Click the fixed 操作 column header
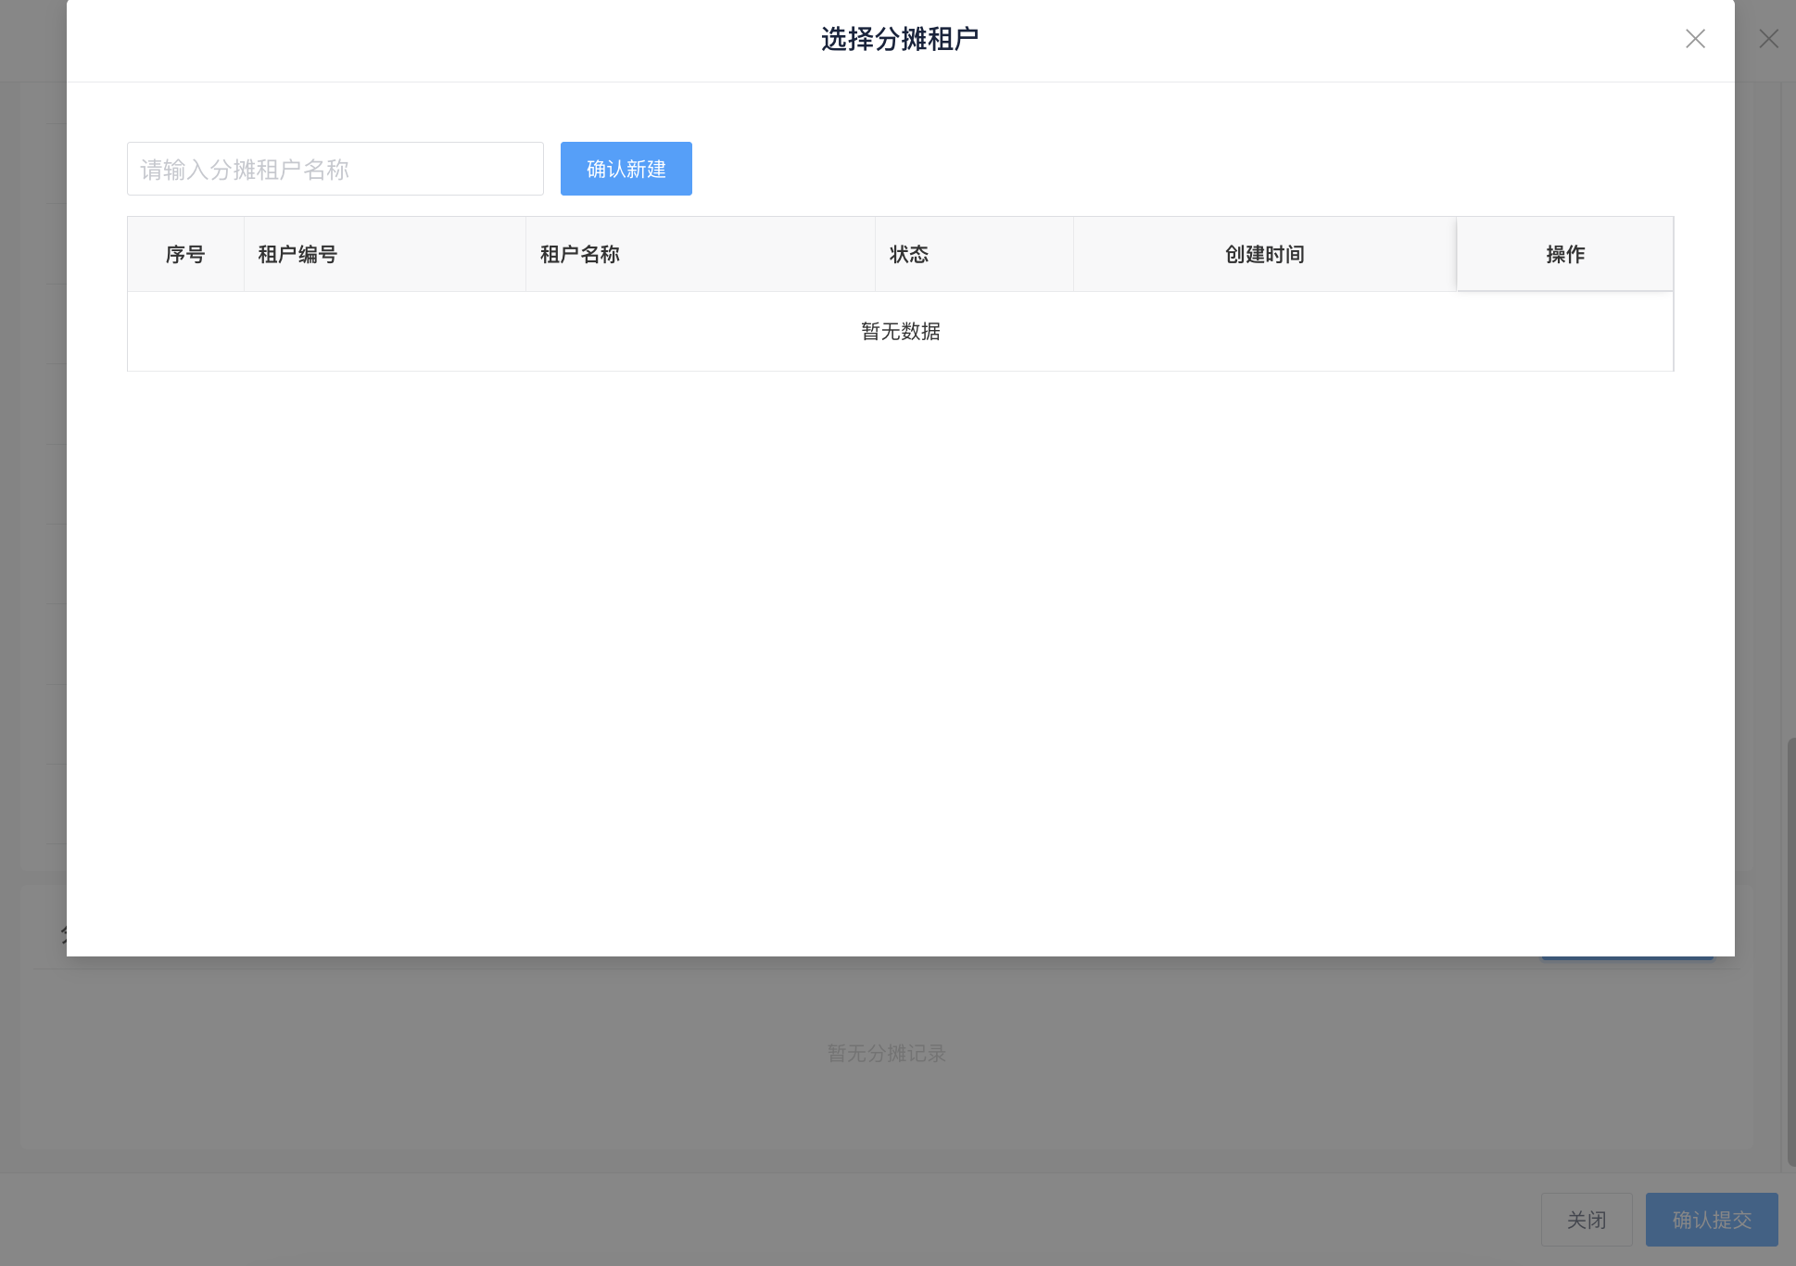This screenshot has height=1266, width=1796. (1564, 254)
